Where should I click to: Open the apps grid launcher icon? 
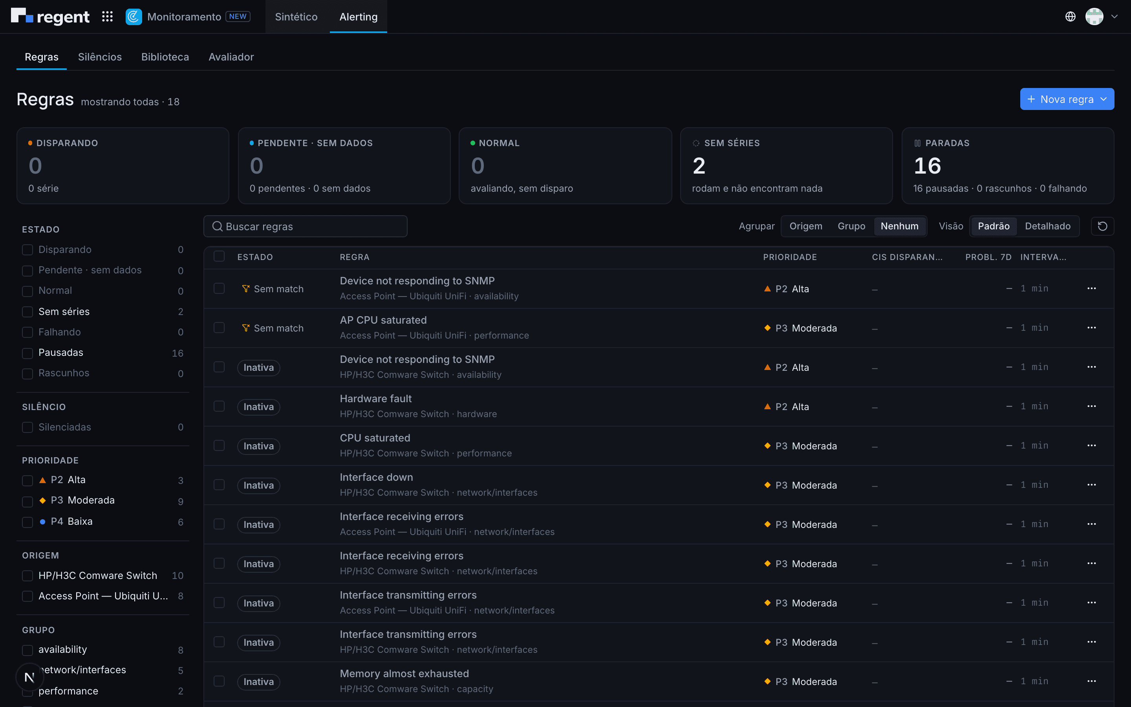click(108, 17)
